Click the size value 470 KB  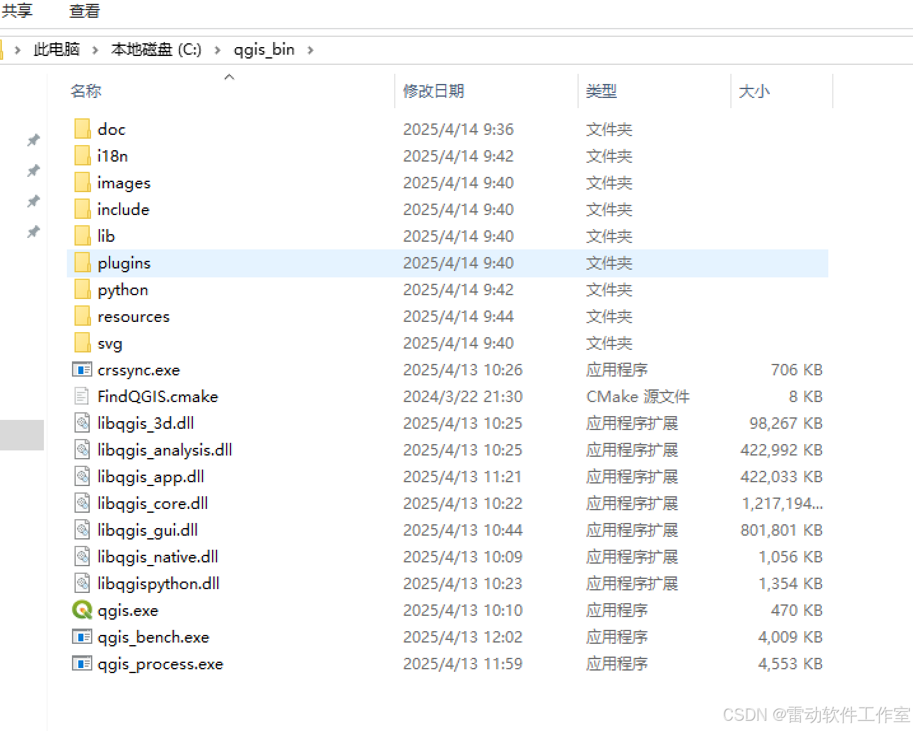(x=796, y=610)
